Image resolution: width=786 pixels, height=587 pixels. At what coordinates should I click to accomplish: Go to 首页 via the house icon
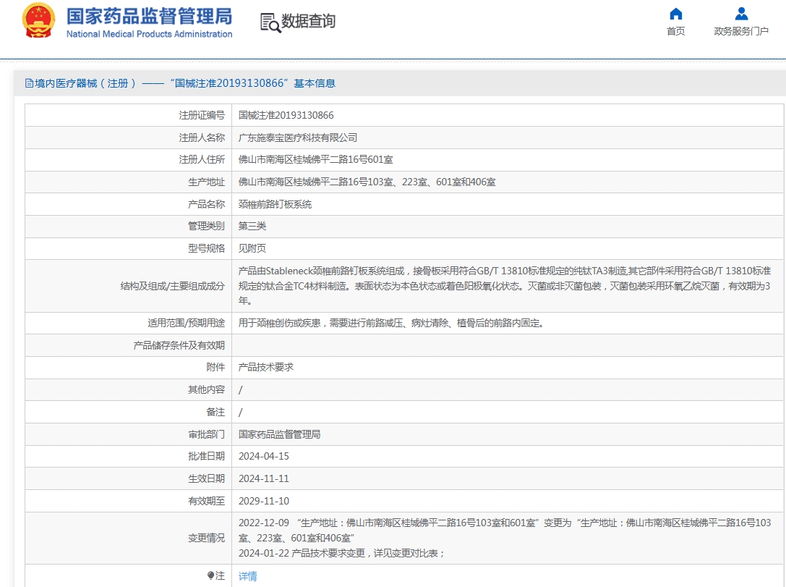pyautogui.click(x=675, y=14)
